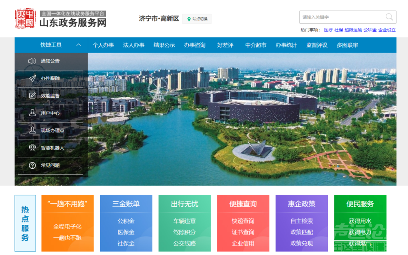The height and width of the screenshot is (255, 408).
Task: Switch to the 法人办事 tab
Action: point(134,45)
